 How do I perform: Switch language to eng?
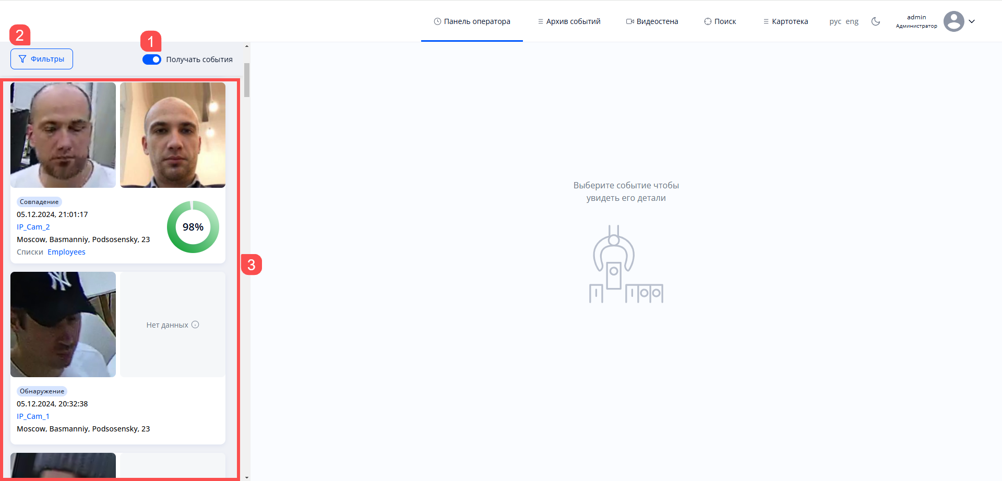coord(852,21)
